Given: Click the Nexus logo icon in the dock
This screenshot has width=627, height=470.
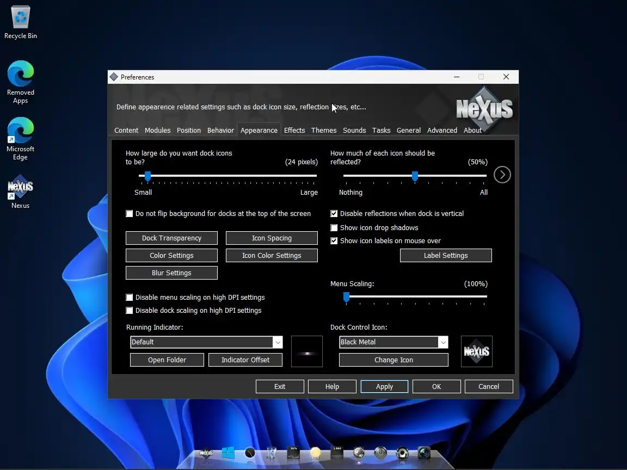Looking at the screenshot, I should coord(206,453).
